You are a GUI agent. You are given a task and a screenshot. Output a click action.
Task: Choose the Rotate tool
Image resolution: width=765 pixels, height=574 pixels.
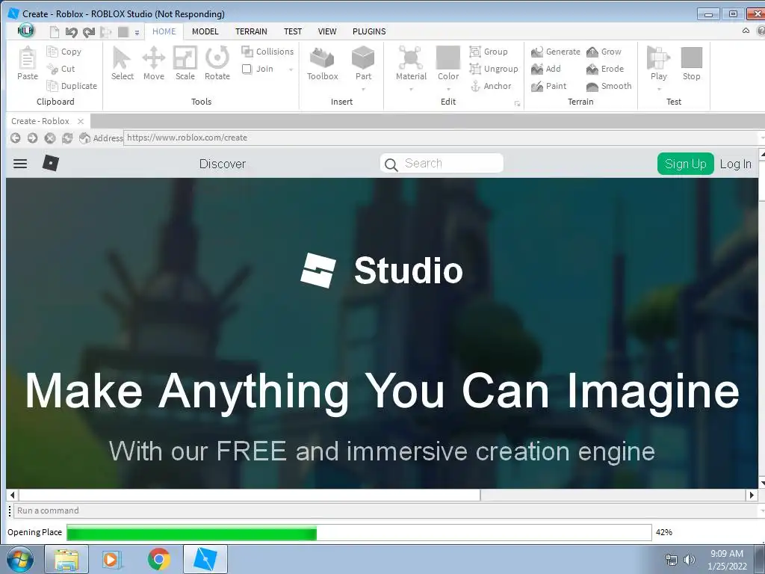point(217,64)
